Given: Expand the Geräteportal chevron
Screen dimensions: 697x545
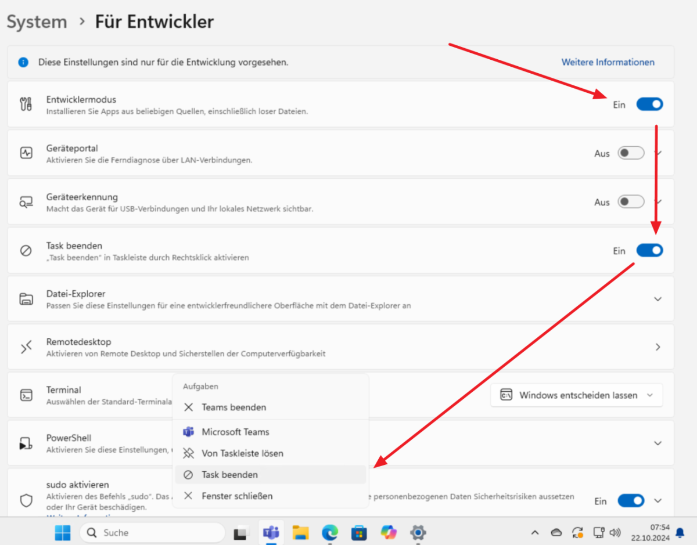Looking at the screenshot, I should [x=658, y=153].
